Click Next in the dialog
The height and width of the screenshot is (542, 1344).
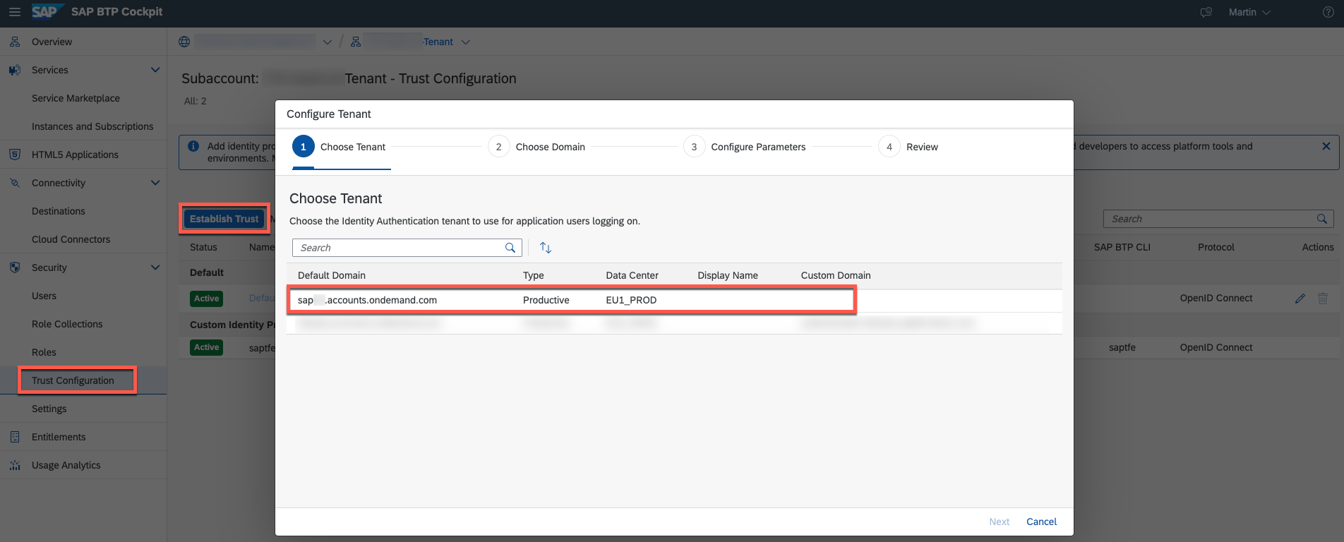tap(1000, 522)
